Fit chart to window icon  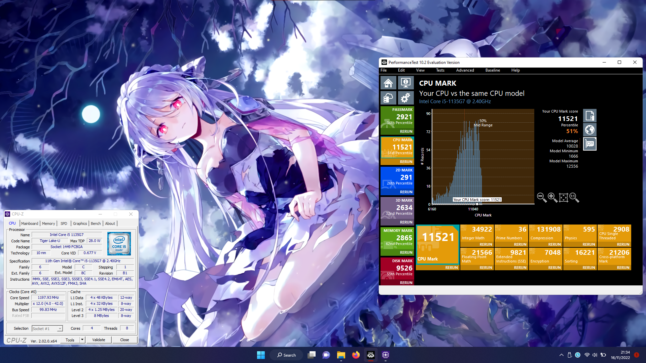(x=563, y=197)
